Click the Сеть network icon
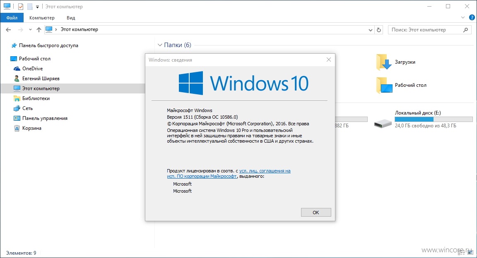This screenshot has height=258, width=477. [17, 108]
